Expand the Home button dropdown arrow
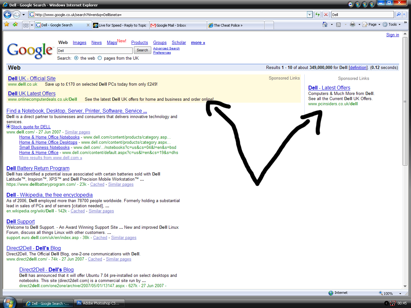Viewport: 411px width, 308px height. tap(332, 24)
